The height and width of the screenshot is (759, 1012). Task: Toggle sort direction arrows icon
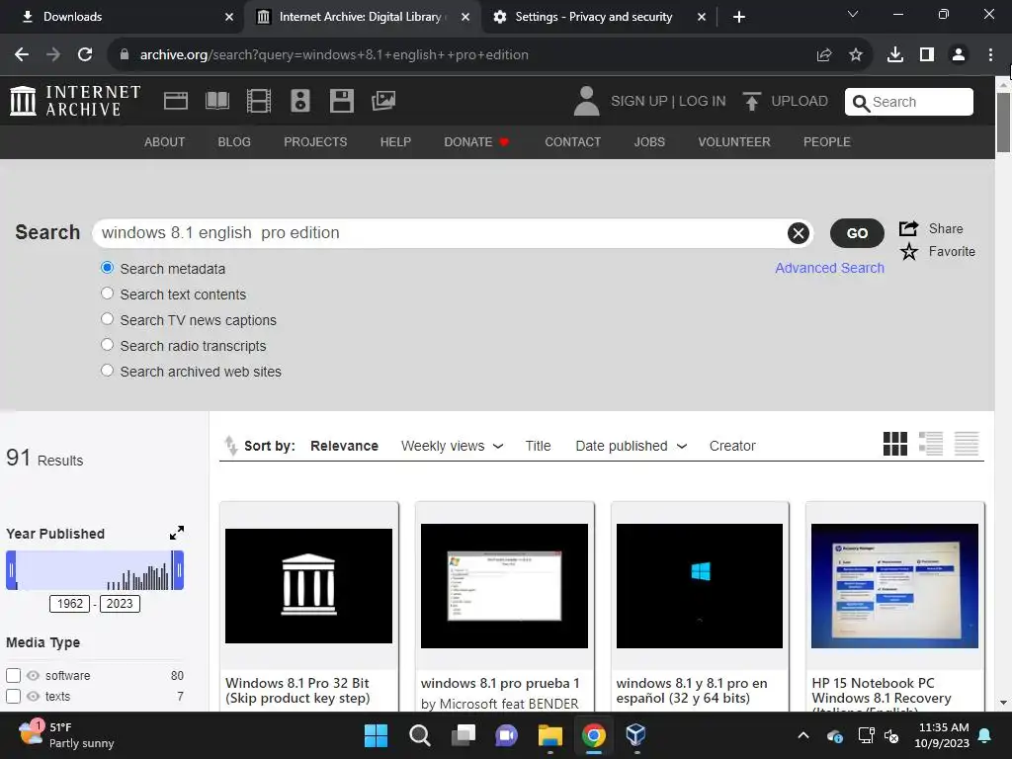(230, 446)
